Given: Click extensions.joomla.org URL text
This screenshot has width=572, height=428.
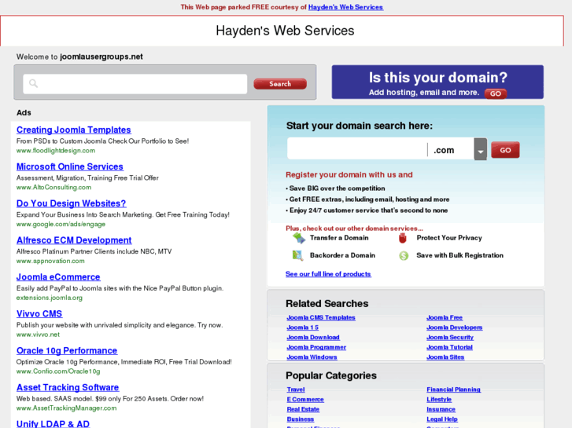Looking at the screenshot, I should (x=50, y=298).
